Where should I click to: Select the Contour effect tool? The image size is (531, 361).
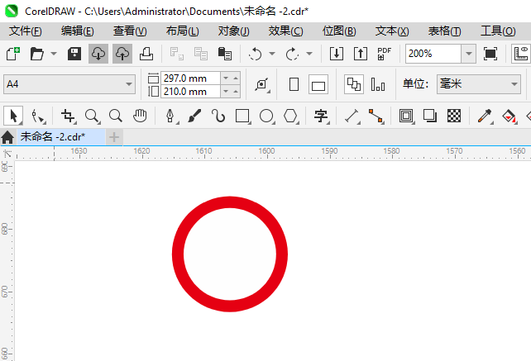pyautogui.click(x=406, y=116)
